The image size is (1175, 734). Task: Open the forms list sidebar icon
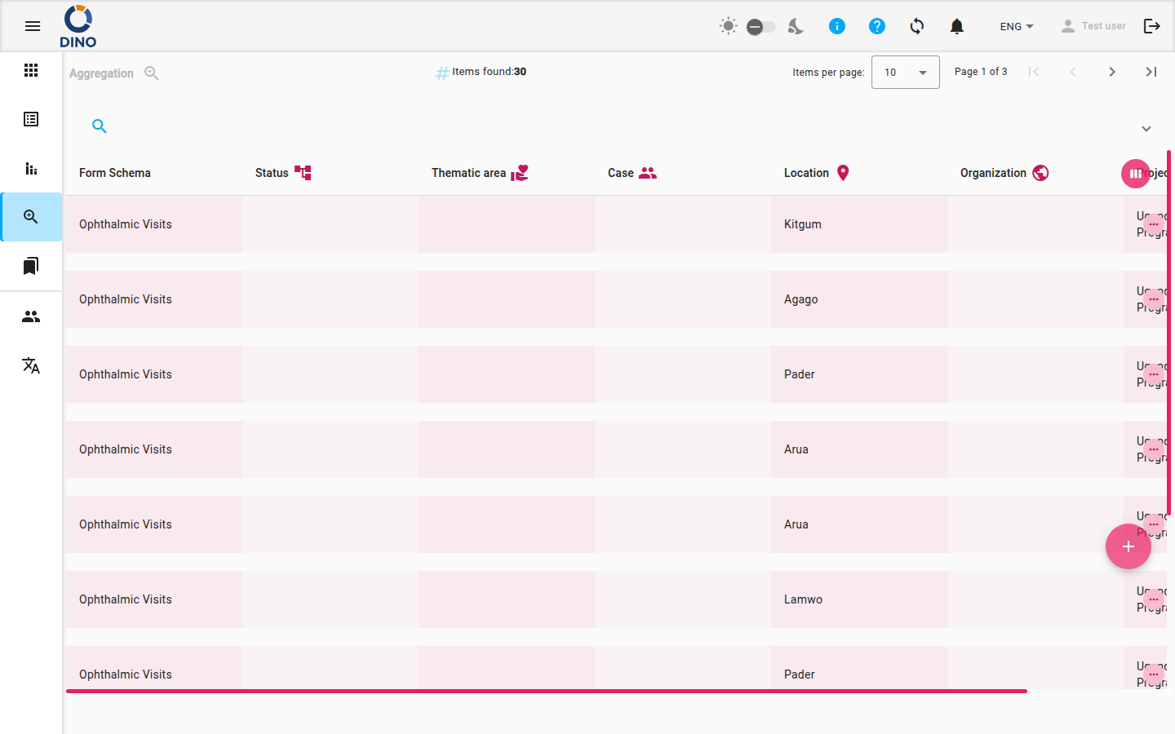(x=31, y=119)
